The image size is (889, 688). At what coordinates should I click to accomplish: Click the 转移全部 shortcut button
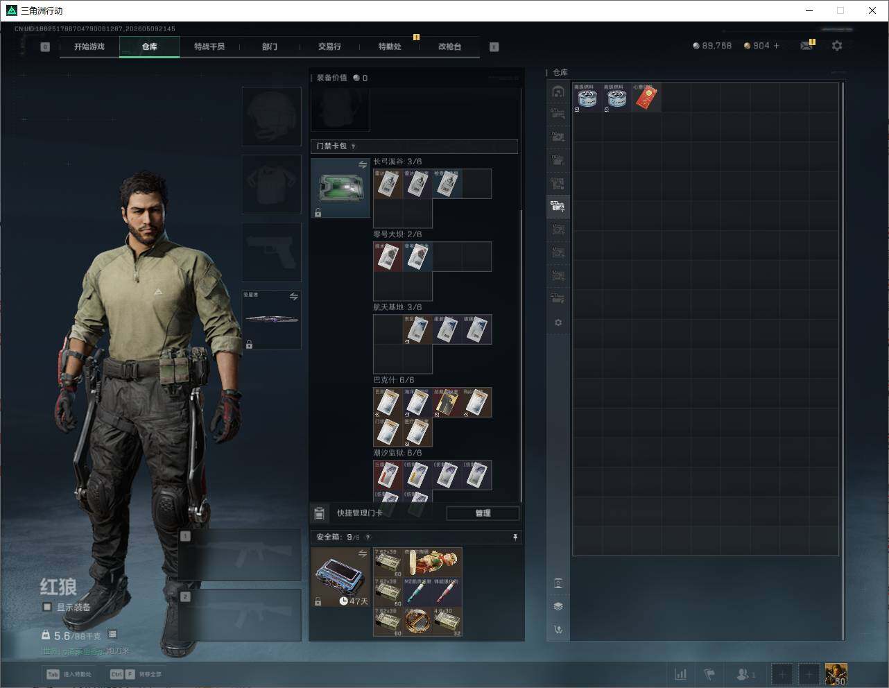(x=136, y=674)
